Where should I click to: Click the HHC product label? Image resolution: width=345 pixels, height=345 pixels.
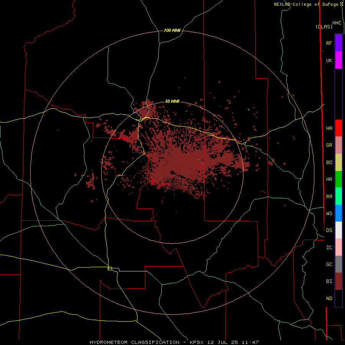coord(337,23)
